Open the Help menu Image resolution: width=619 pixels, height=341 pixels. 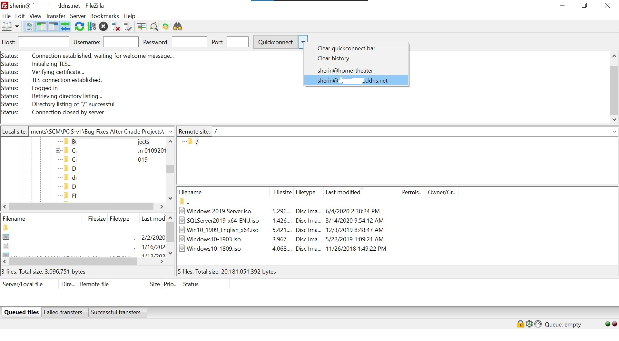(129, 16)
